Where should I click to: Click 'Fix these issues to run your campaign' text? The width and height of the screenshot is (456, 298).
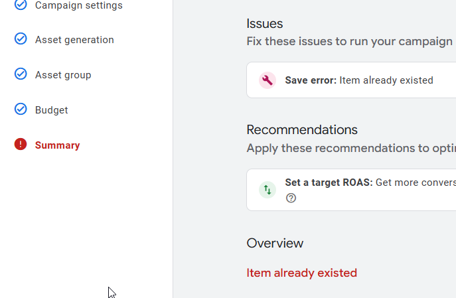(x=350, y=41)
